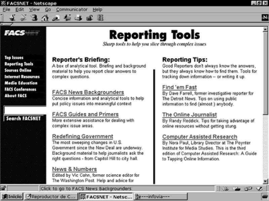
Task: Go forward with the Forward toolbar icon
Action: coord(23,18)
